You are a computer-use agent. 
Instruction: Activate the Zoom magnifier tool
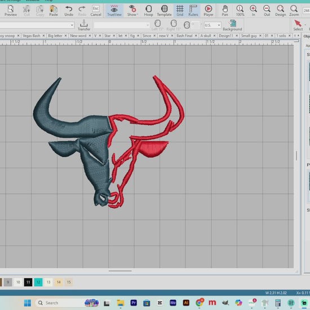(294, 11)
